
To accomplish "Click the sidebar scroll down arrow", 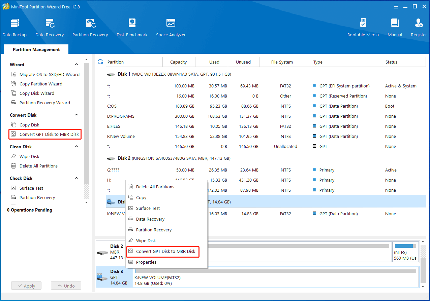I will click(86, 202).
